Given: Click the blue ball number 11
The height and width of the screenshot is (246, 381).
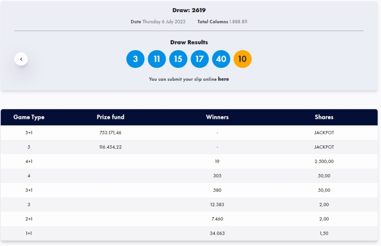Looking at the screenshot, I should 157,59.
